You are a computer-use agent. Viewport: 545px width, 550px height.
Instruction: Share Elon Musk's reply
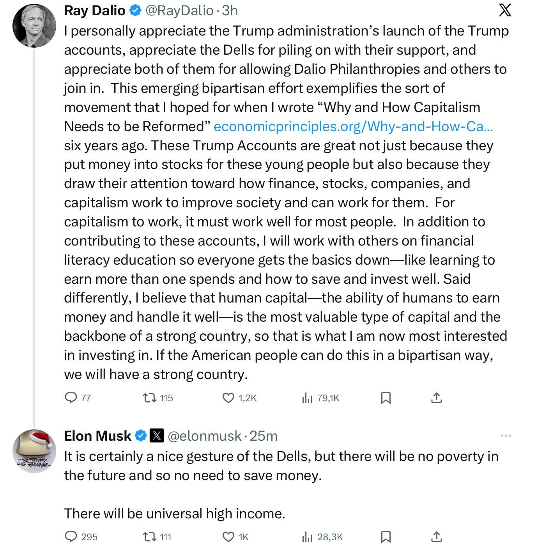[437, 537]
